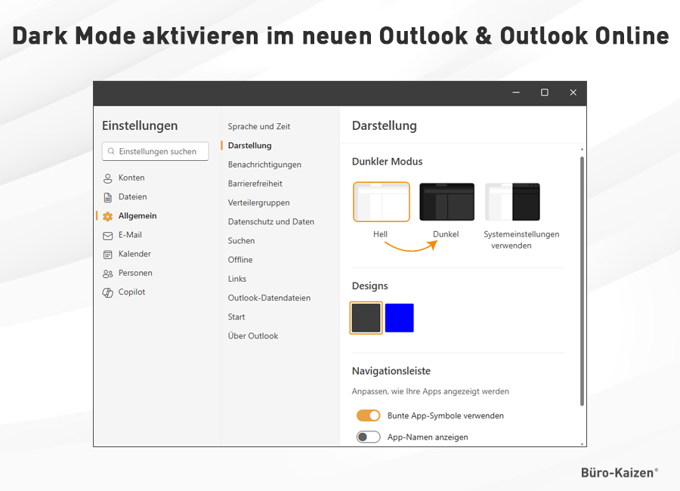Open Benachrichtigungen settings
The width and height of the screenshot is (680, 491).
tap(264, 165)
